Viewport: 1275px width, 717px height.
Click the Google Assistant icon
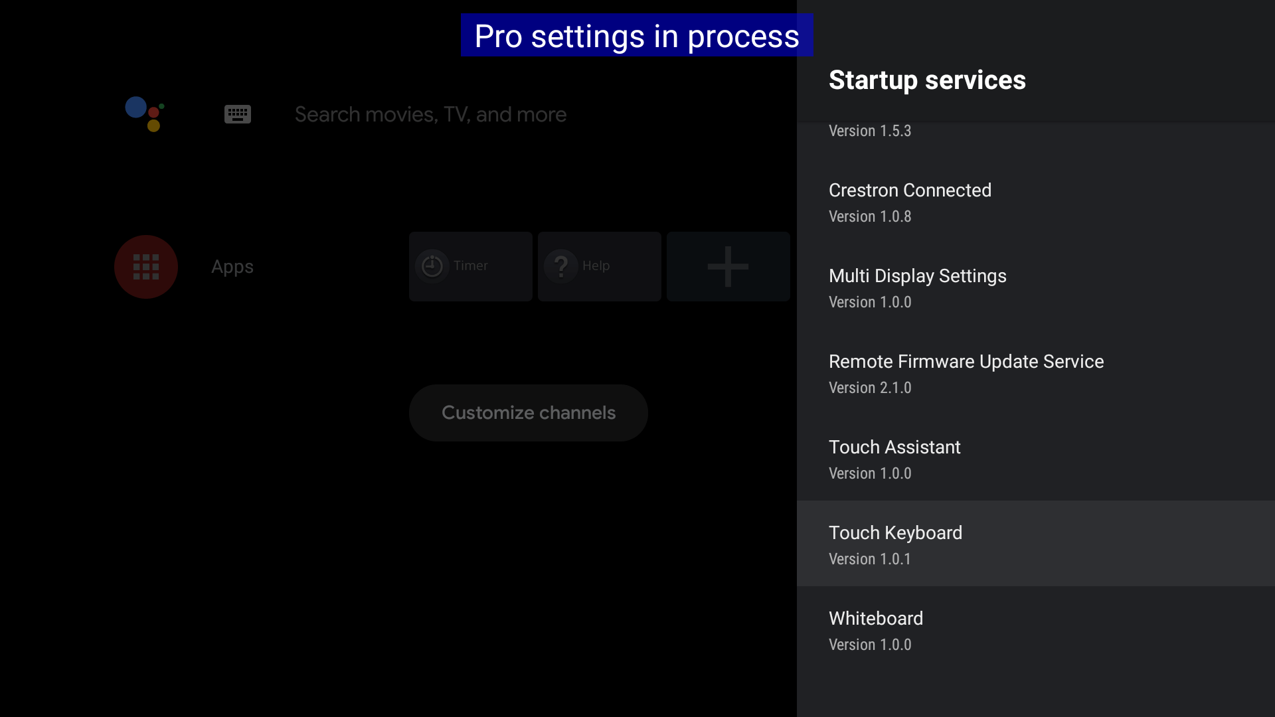point(145,114)
